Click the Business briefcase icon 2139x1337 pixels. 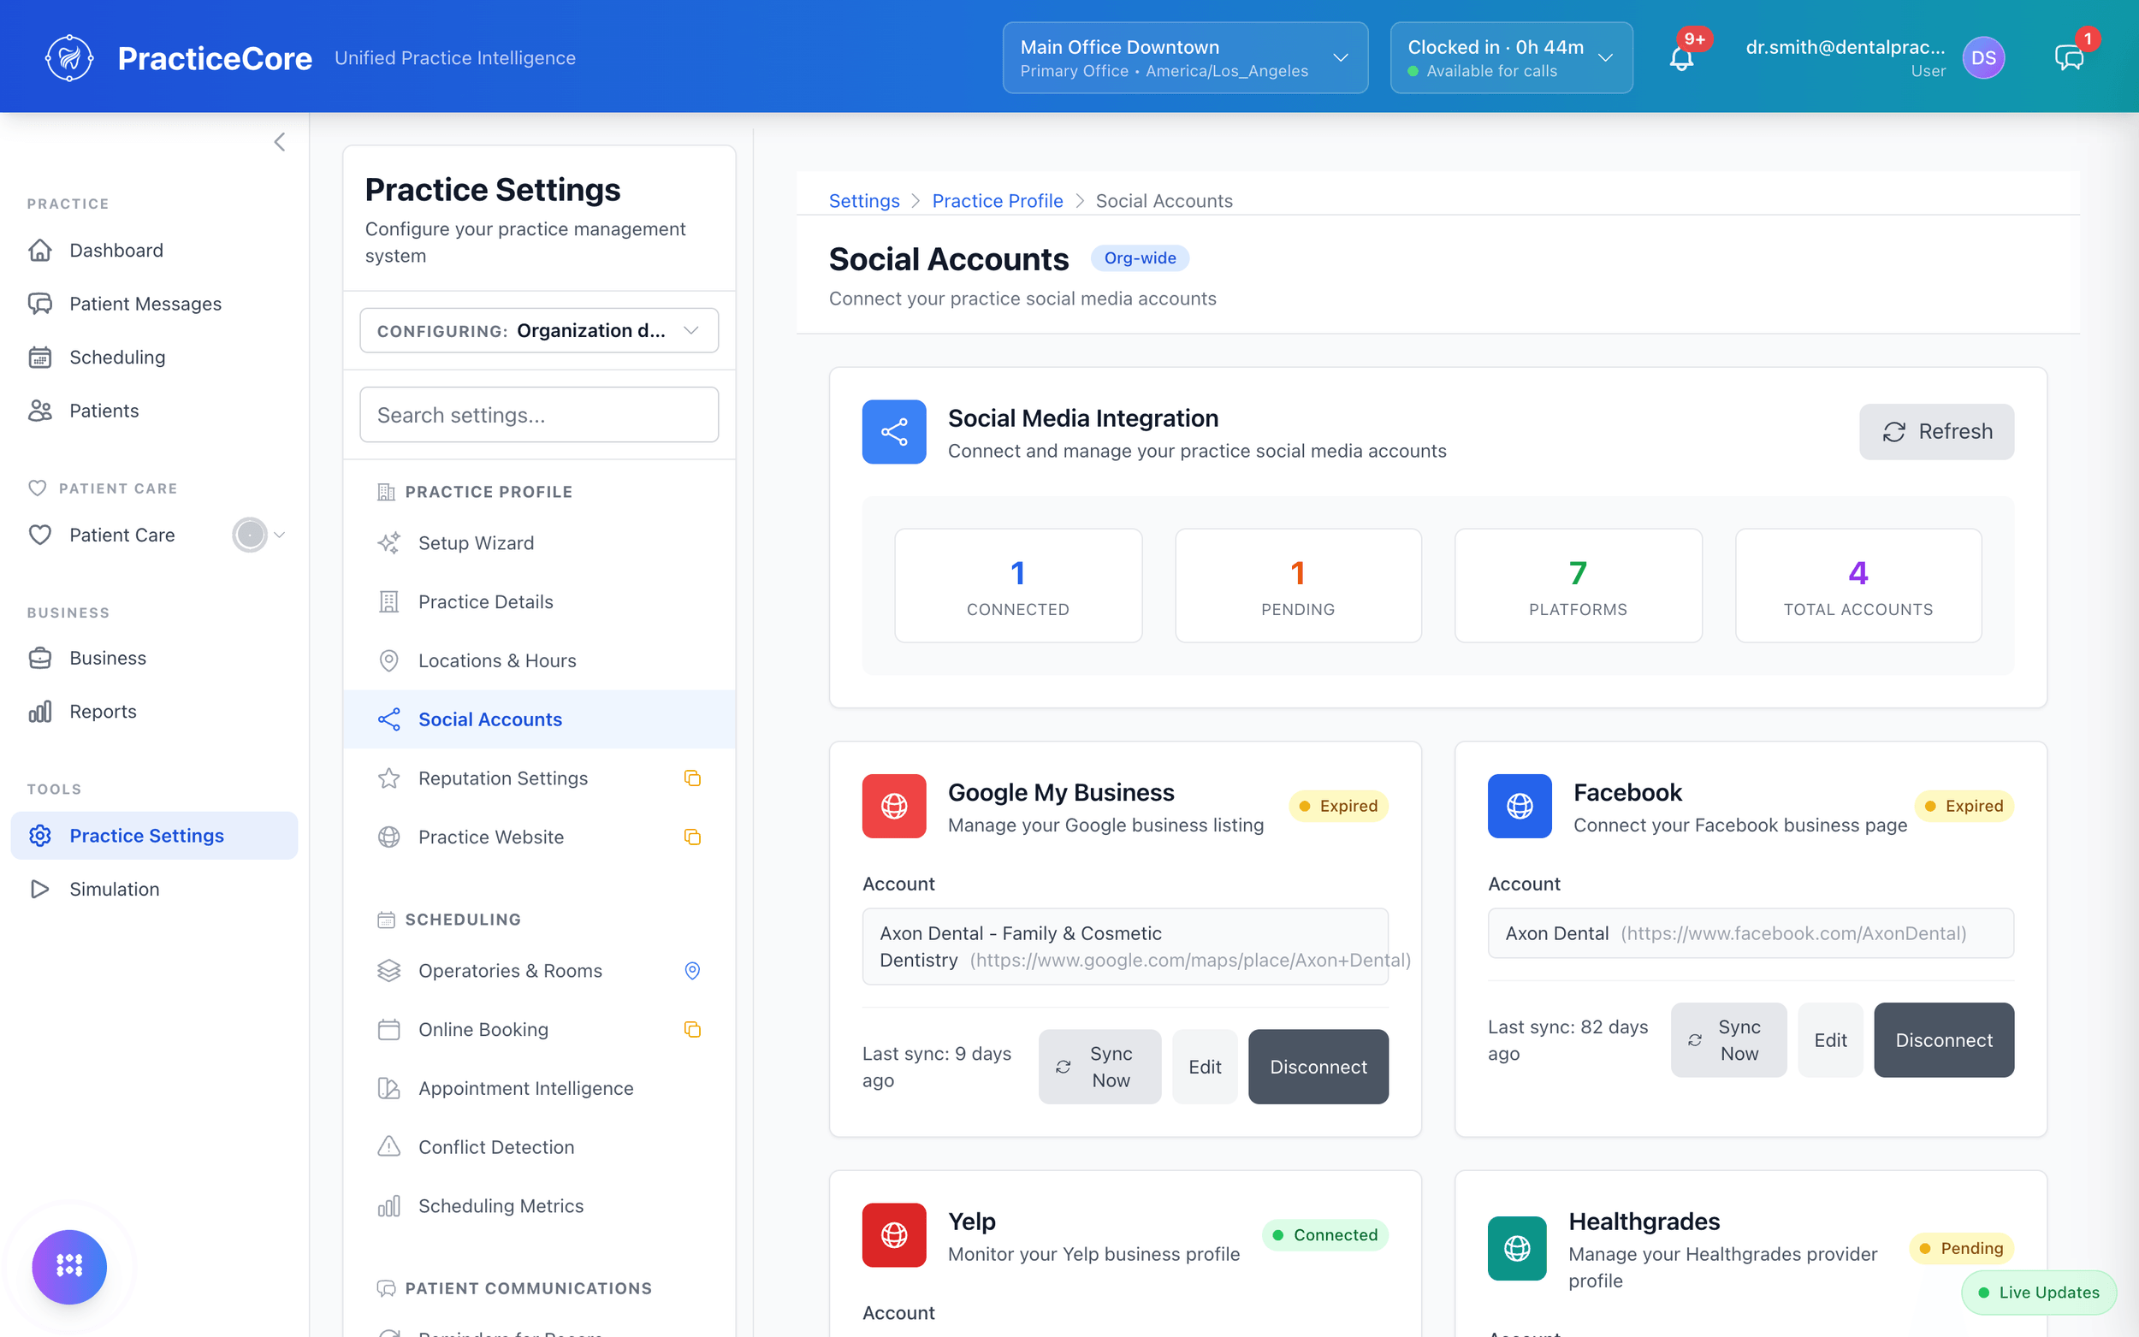click(40, 658)
